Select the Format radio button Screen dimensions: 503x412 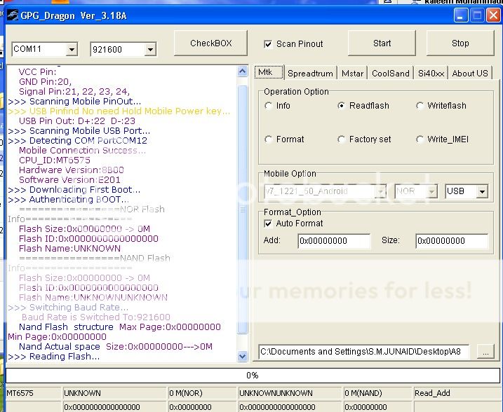269,139
